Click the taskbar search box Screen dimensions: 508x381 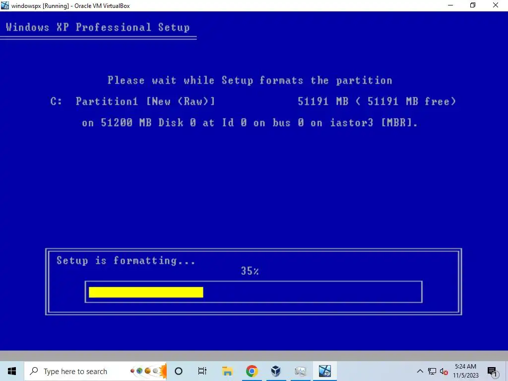pos(95,371)
